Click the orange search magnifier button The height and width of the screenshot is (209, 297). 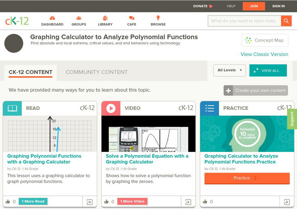(x=286, y=21)
